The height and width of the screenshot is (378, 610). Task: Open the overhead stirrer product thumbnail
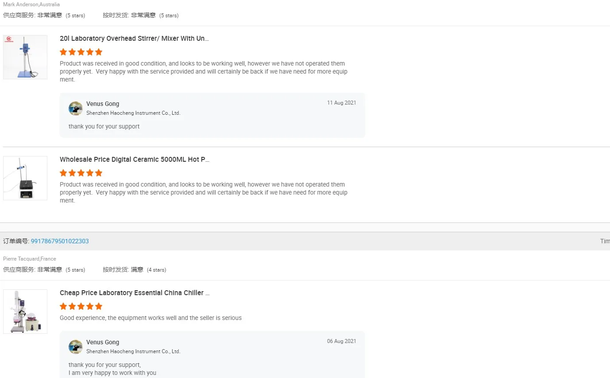[25, 57]
